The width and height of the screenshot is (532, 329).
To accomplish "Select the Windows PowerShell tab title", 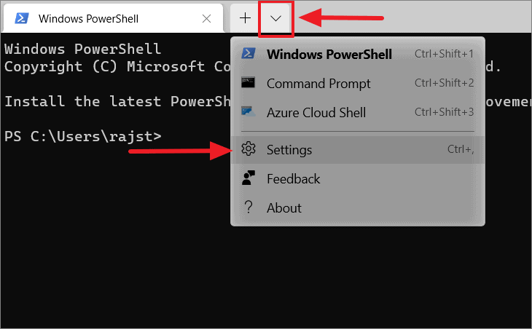I will click(x=88, y=19).
